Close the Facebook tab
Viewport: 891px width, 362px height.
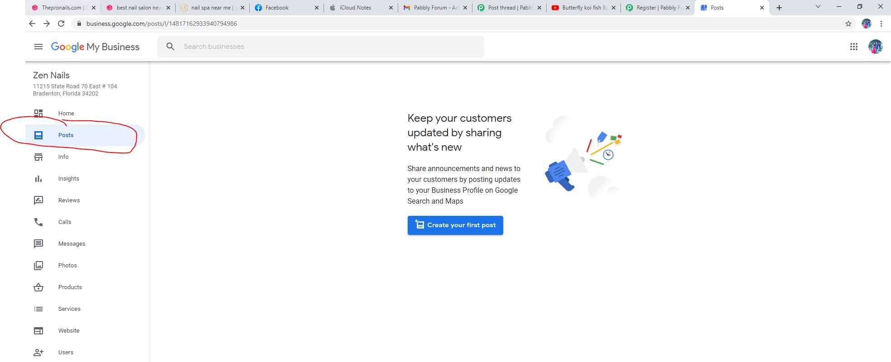(316, 8)
